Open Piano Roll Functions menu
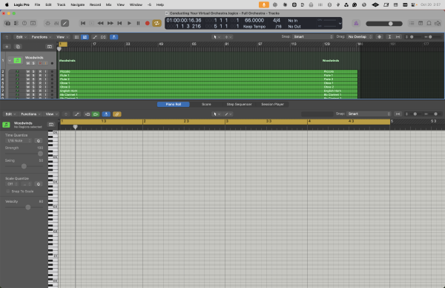 tap(30, 114)
